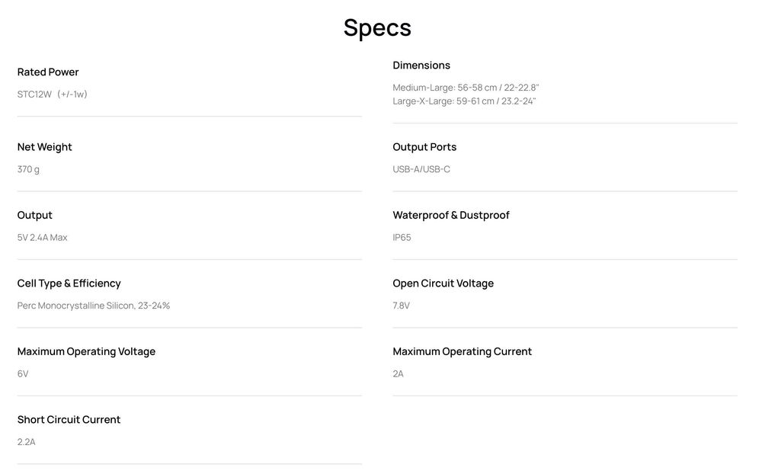Click the Waterproof & Dustproof label

[x=451, y=216]
